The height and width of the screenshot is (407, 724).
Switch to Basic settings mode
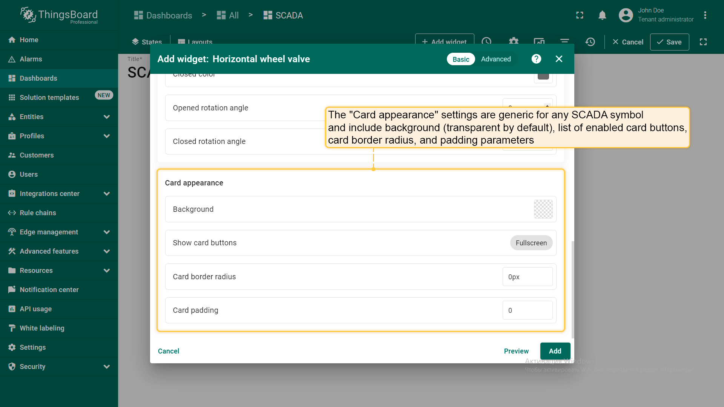point(460,59)
